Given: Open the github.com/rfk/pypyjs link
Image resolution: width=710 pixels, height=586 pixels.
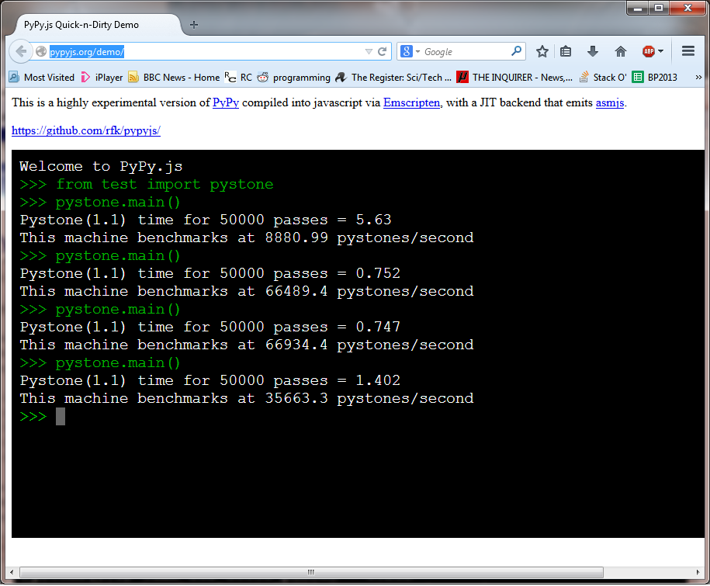Looking at the screenshot, I should [85, 130].
